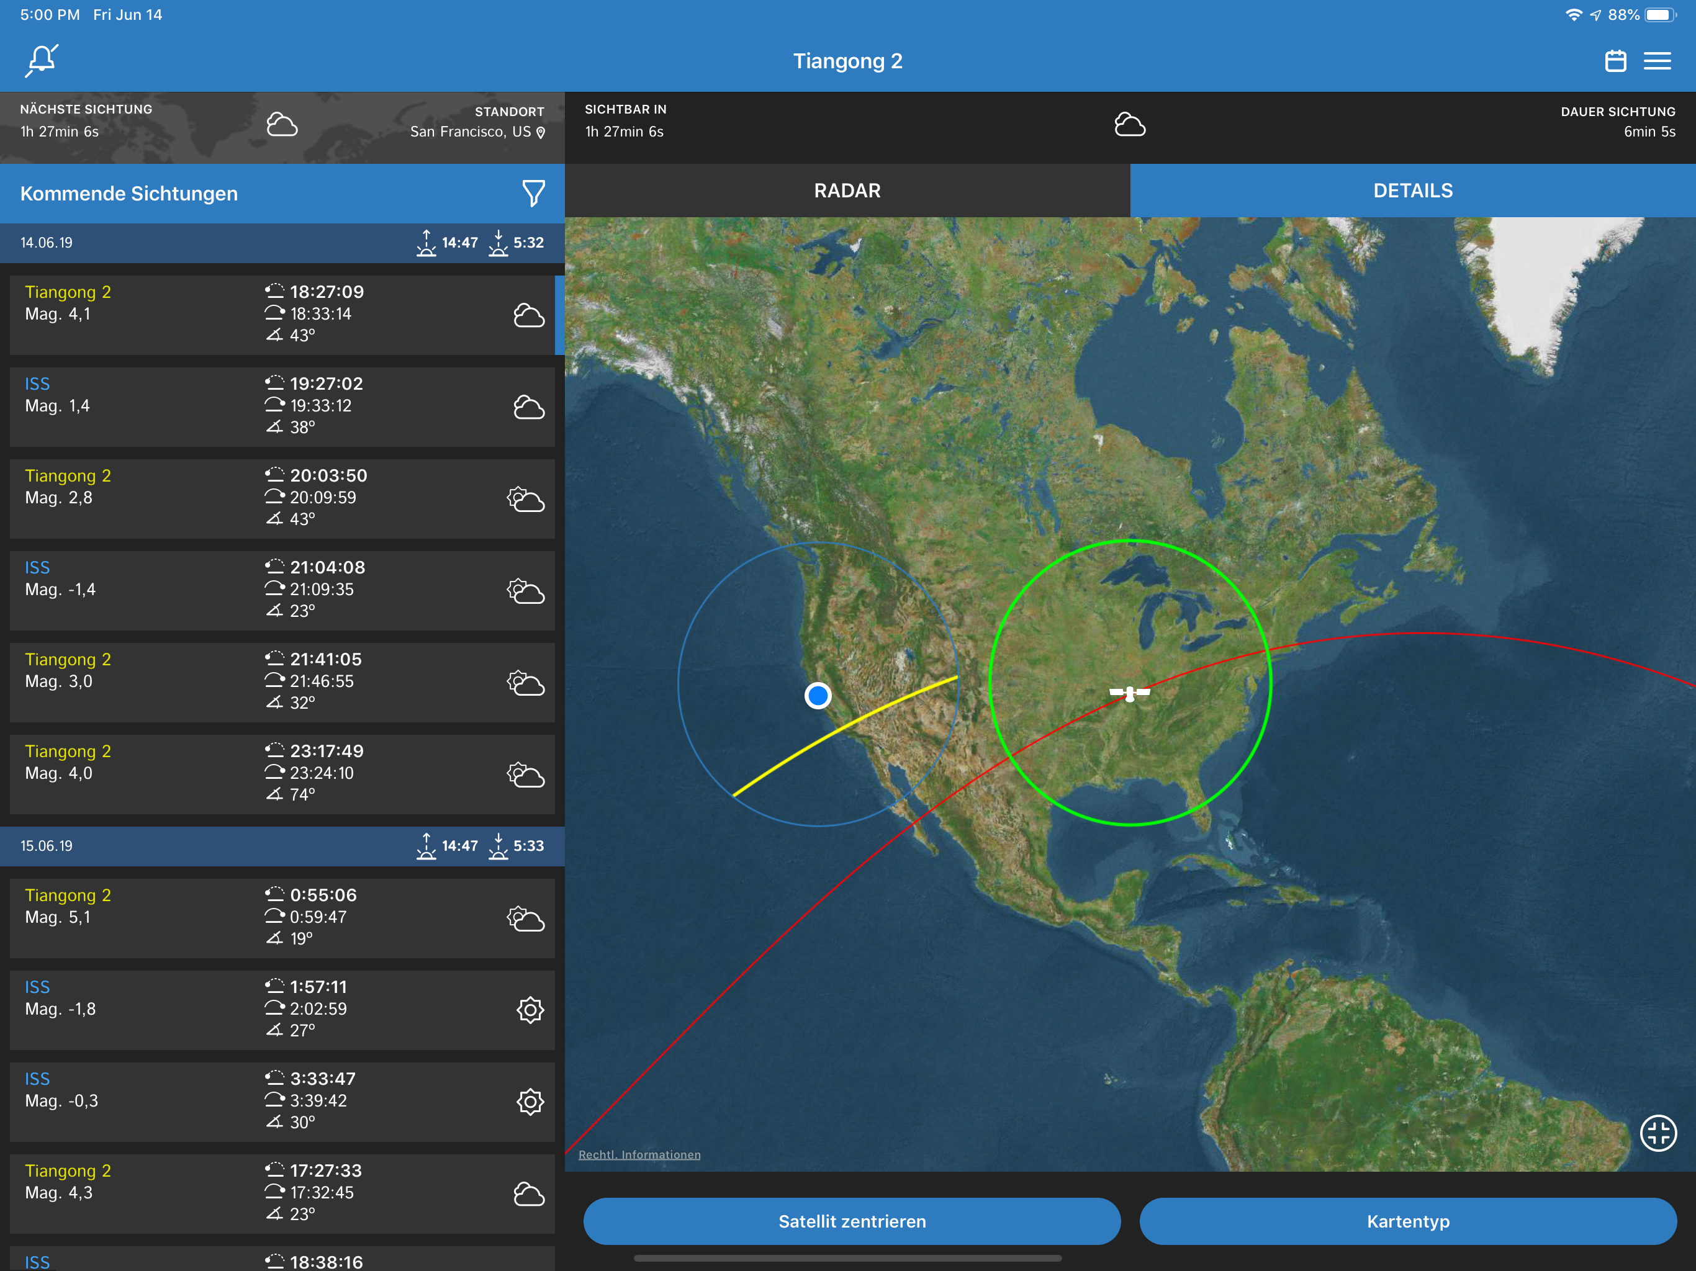This screenshot has width=1696, height=1271.
Task: Open the hamburger menu
Action: (x=1657, y=61)
